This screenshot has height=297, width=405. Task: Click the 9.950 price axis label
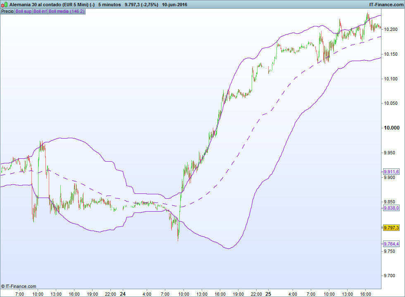click(389, 153)
